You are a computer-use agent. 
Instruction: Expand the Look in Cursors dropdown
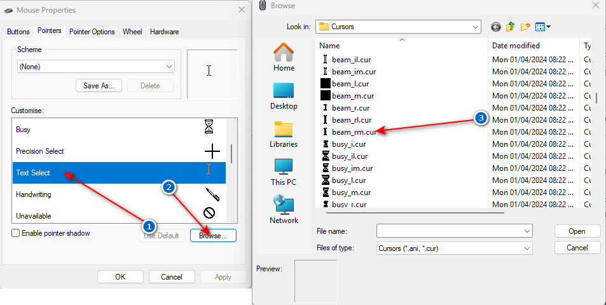(476, 27)
